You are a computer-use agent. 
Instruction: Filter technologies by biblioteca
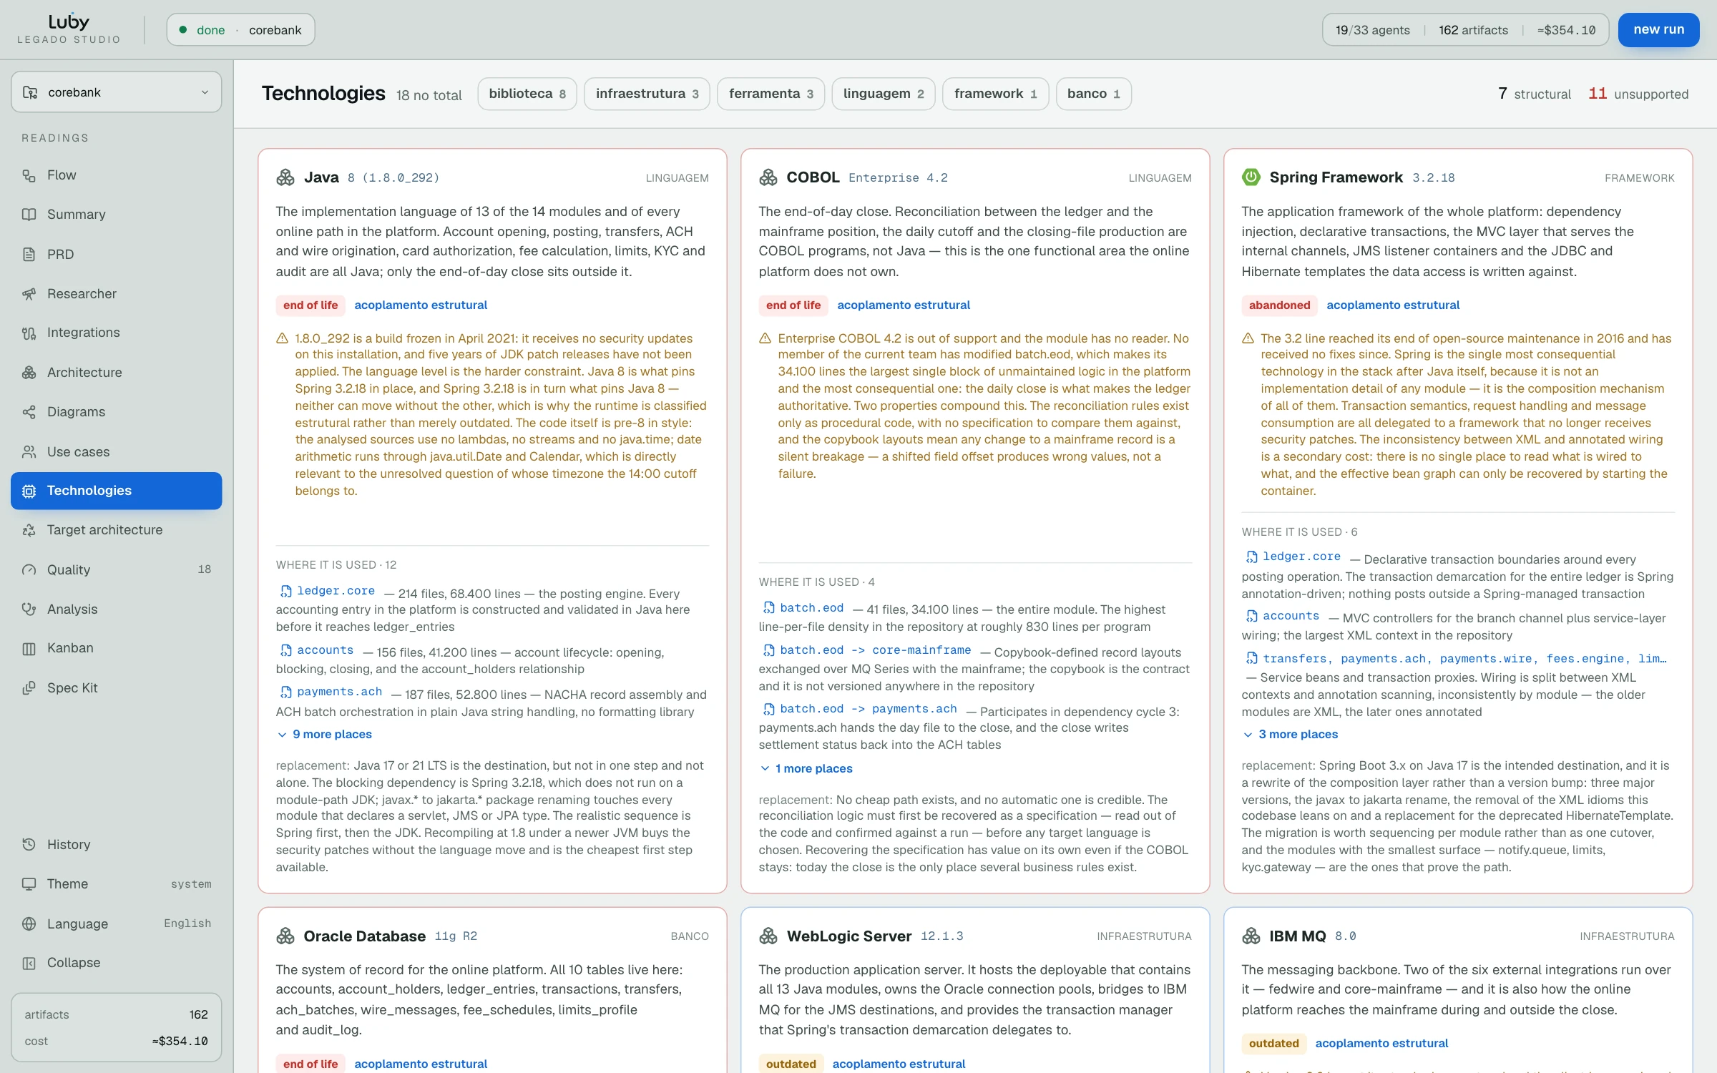pos(527,94)
